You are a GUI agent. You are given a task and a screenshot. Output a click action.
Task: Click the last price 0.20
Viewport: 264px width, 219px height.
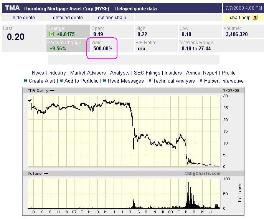(x=16, y=37)
